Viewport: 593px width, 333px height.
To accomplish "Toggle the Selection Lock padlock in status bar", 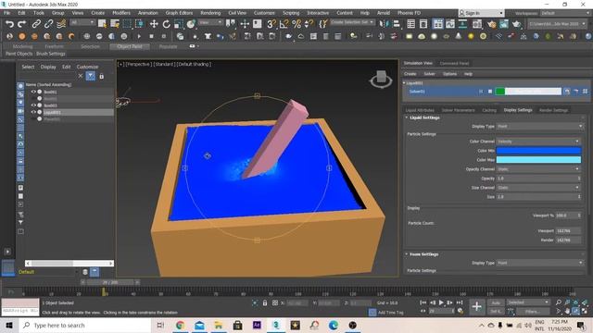I will (x=265, y=302).
